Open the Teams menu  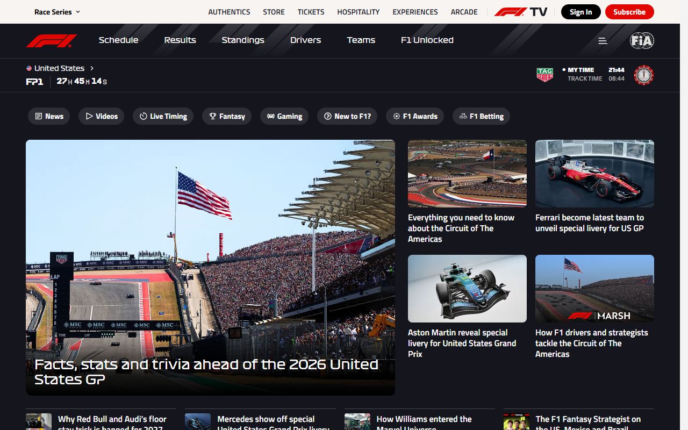pyautogui.click(x=361, y=40)
